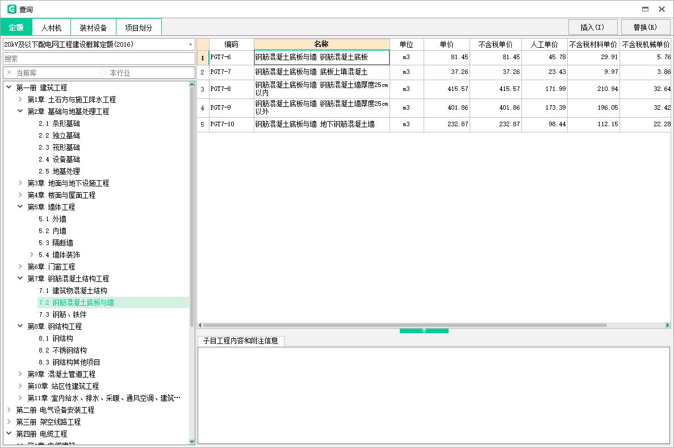Select 8.2 不锈钢结构 tree item

point(63,350)
